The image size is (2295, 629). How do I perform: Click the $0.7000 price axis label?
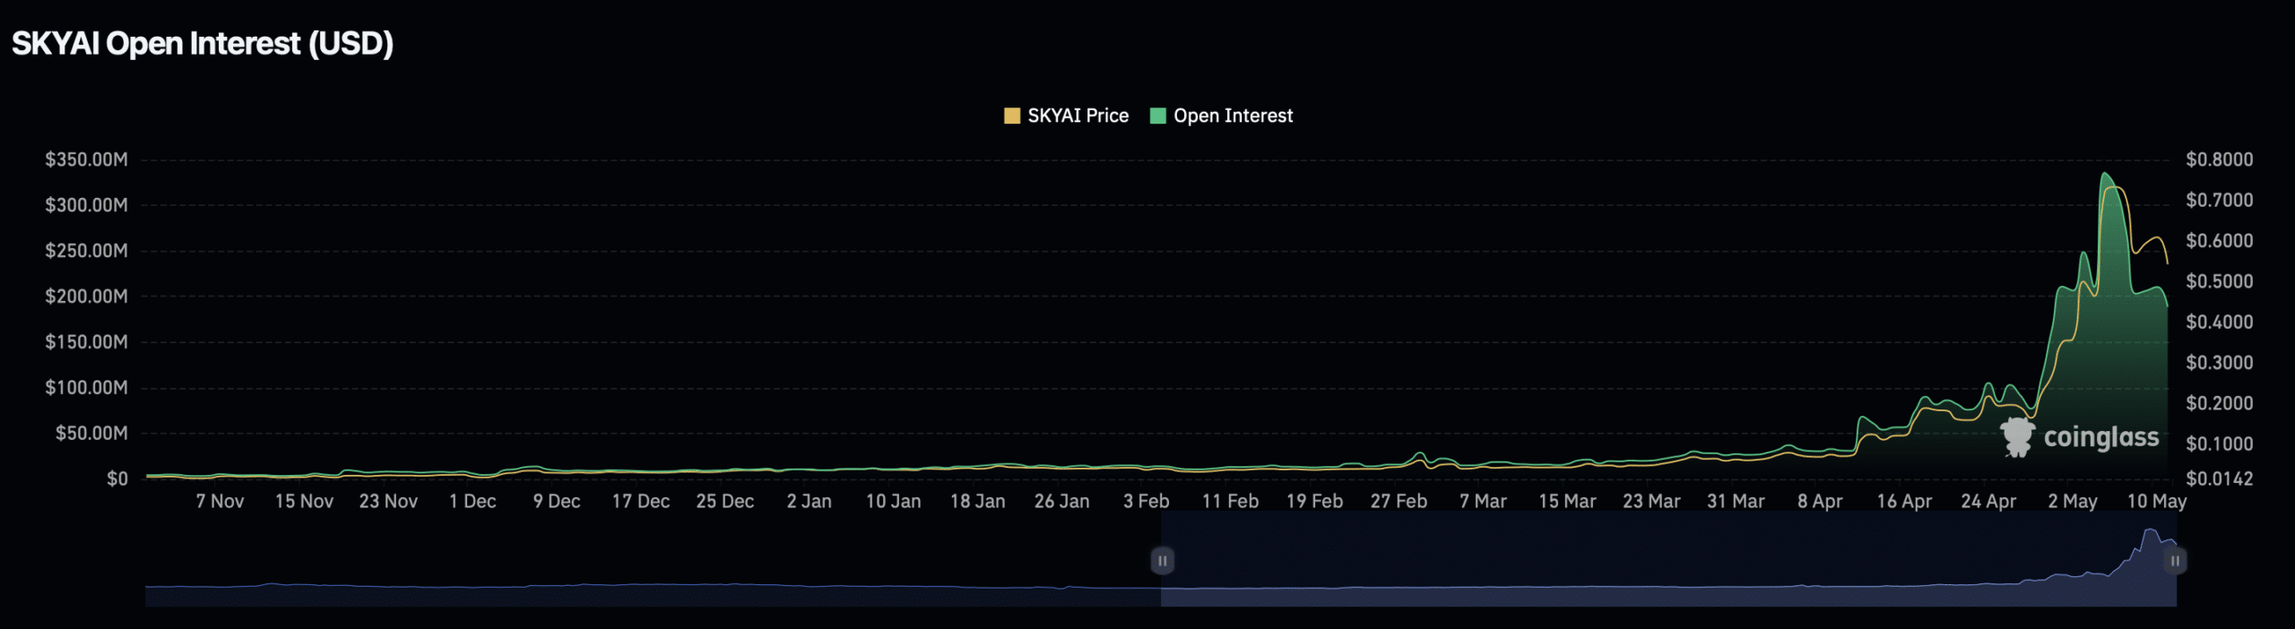pos(2219,200)
